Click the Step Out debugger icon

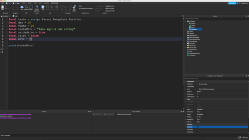[x=70, y=8]
